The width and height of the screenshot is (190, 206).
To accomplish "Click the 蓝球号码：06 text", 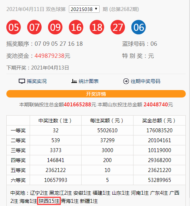I will click(x=139, y=44).
